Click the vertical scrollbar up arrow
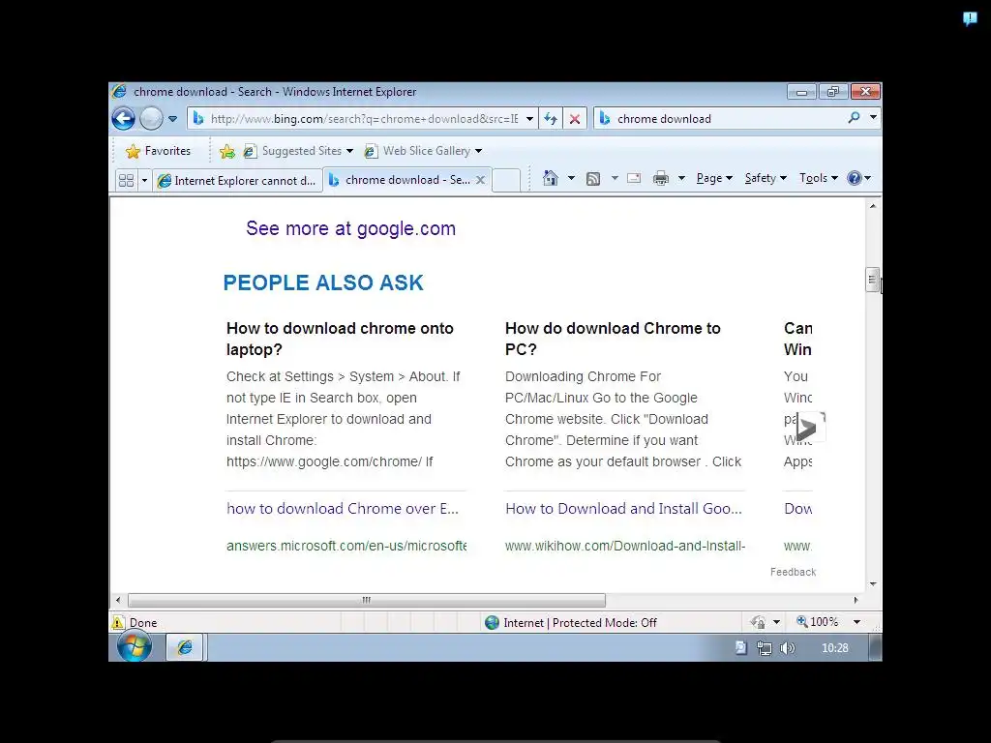The image size is (991, 743). click(873, 206)
